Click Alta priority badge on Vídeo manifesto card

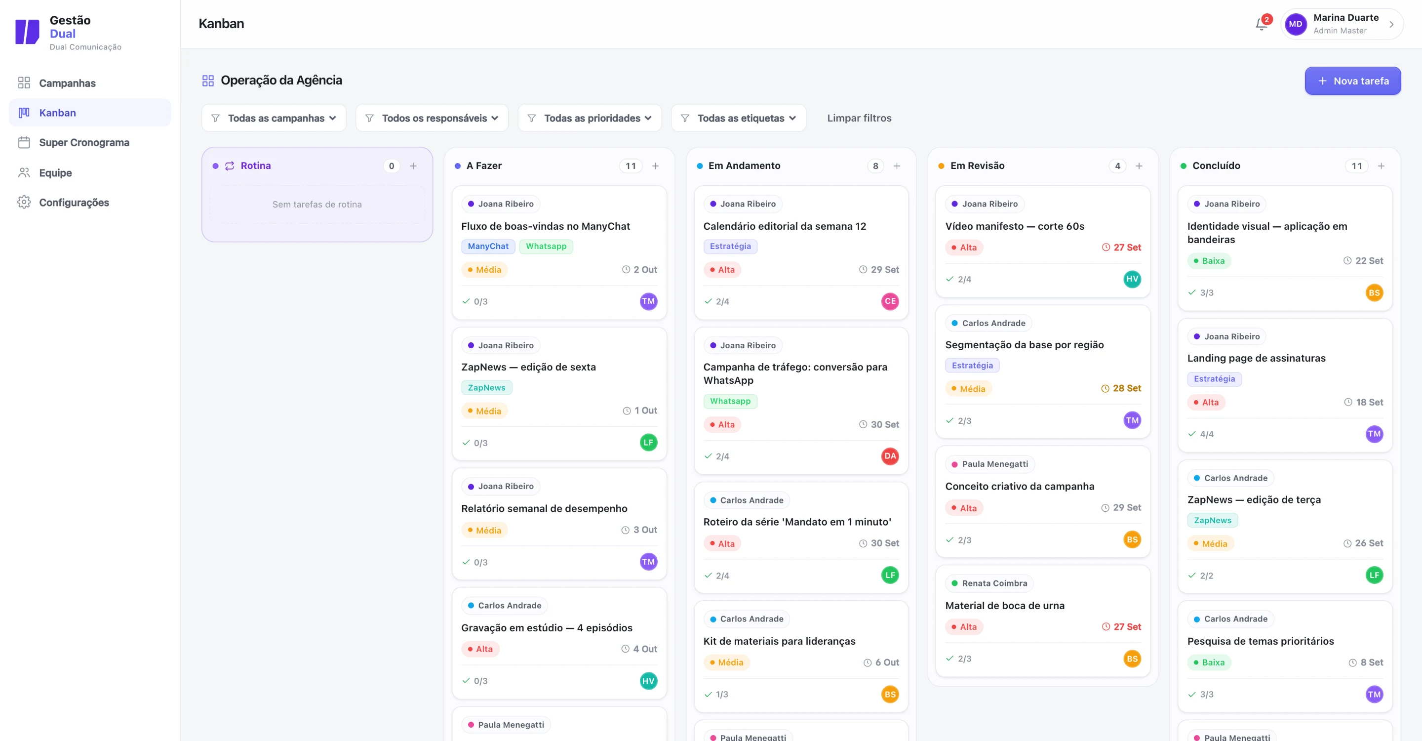point(963,247)
